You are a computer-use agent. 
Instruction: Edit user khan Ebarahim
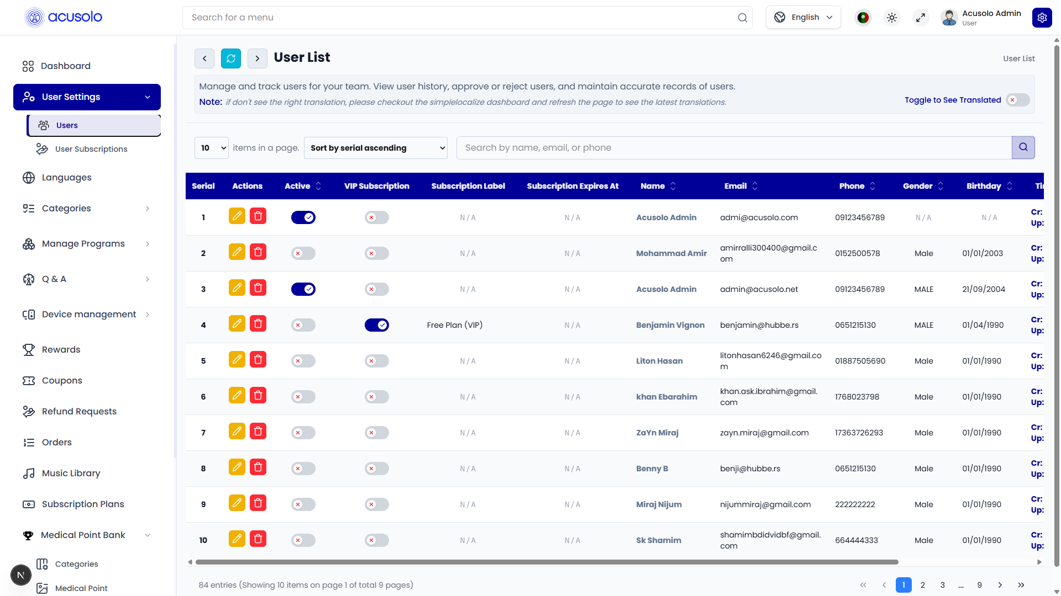(x=237, y=395)
